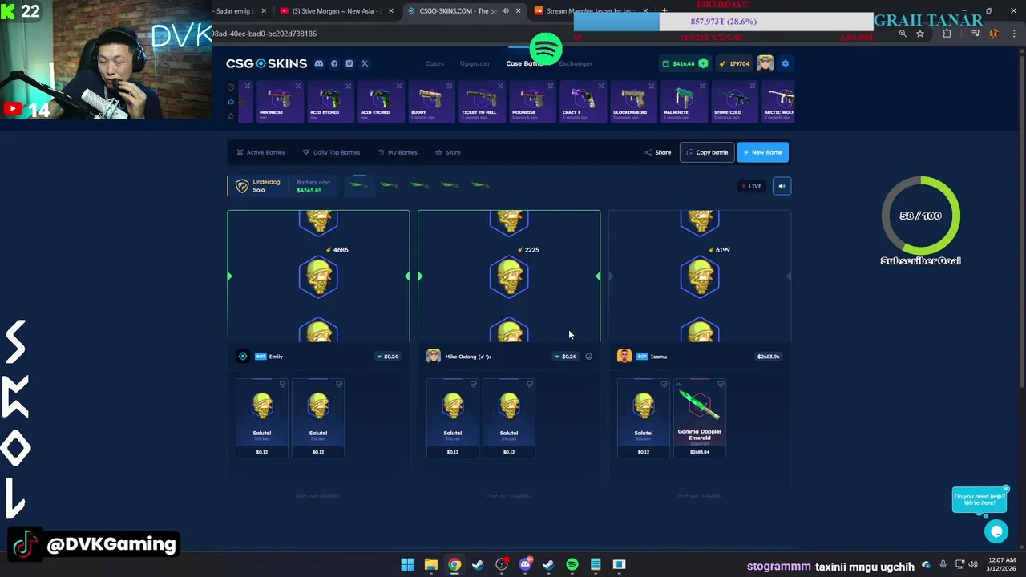Add funds with the green plus button

click(x=703, y=63)
